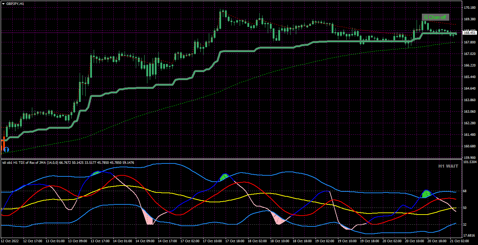Image resolution: width=478 pixels, height=245 pixels.
Task: Click the 21 Oct 02:00 time label
Action: [x=460, y=241]
